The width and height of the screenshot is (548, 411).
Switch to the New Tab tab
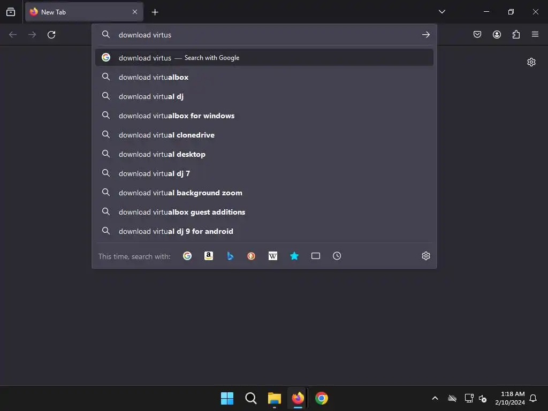(x=84, y=12)
